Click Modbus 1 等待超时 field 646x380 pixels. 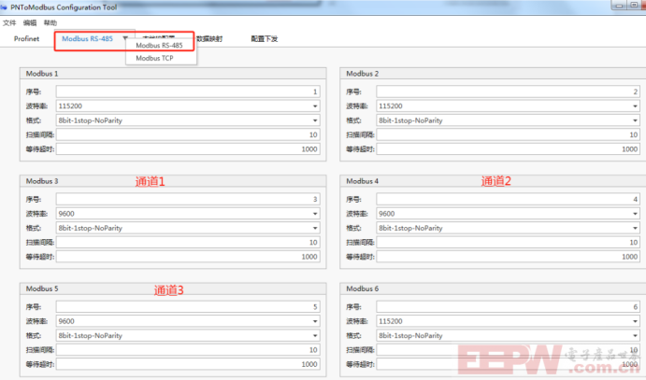point(188,148)
